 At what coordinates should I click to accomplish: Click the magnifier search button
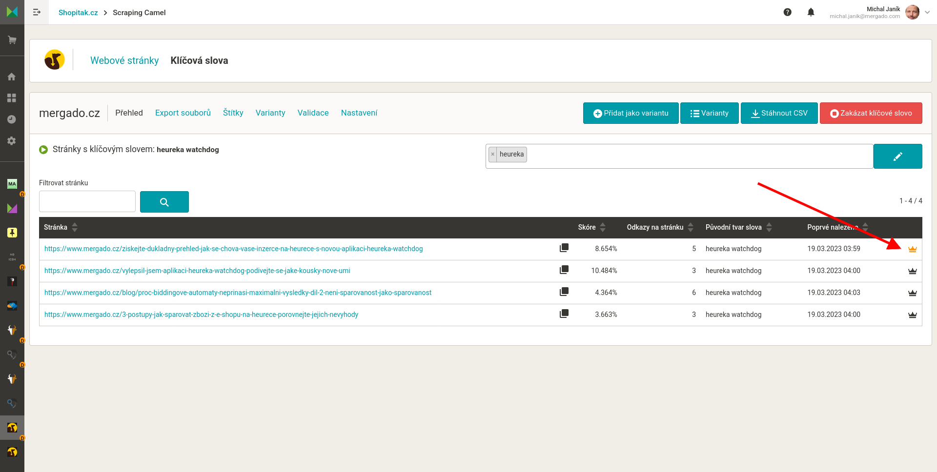[164, 202]
